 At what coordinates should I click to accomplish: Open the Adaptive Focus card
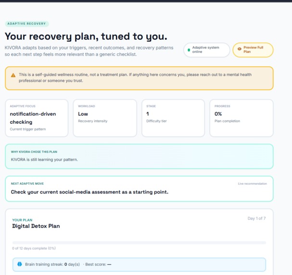click(37, 118)
